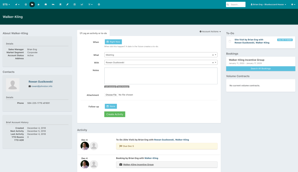Click Created date 'December 4, 2018'
This screenshot has height=172, width=298.
[x=37, y=128]
